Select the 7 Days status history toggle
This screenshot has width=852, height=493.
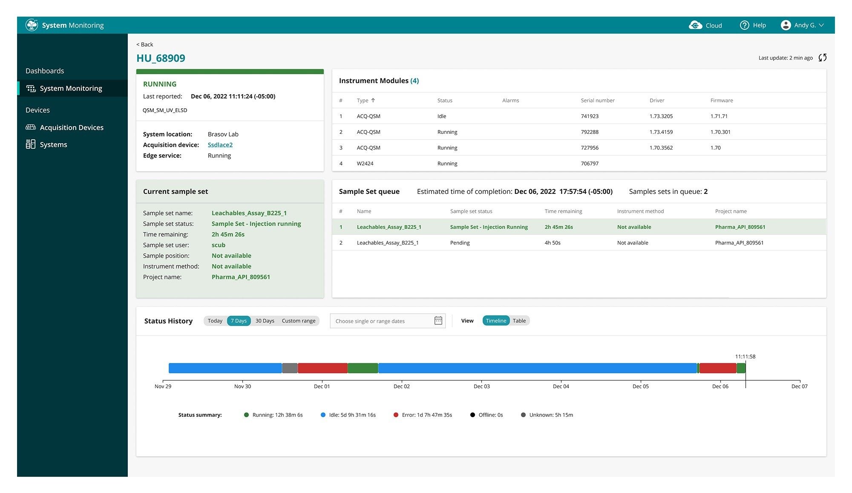[239, 320]
